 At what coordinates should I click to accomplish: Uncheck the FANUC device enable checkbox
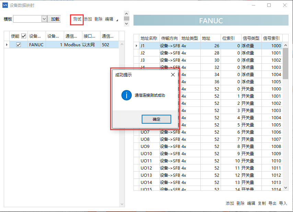click(19, 45)
